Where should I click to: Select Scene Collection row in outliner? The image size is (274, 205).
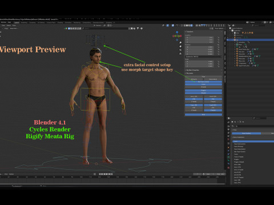click(236, 28)
